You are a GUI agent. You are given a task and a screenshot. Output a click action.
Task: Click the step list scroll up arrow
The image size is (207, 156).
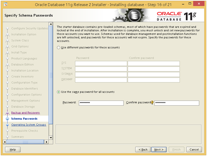pyautogui.click(x=51, y=24)
